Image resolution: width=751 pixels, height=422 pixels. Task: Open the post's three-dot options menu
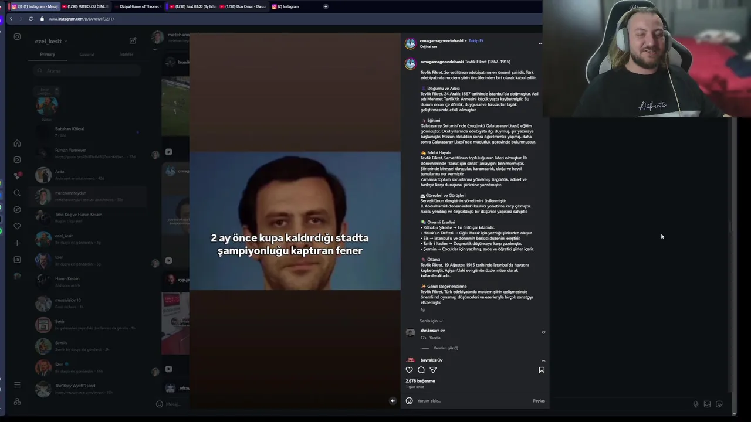[540, 43]
